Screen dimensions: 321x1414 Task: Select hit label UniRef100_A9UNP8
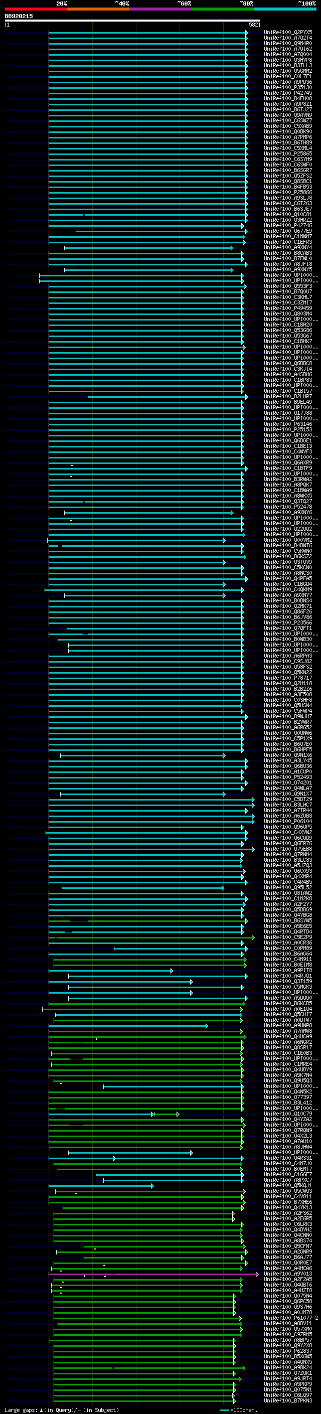coord(288,1025)
